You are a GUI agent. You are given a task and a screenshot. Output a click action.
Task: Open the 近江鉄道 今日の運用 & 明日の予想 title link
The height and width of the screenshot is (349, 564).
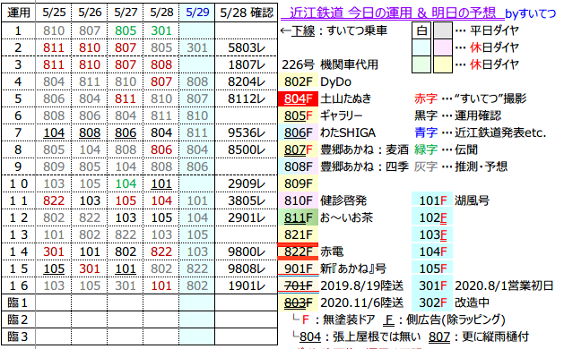[x=392, y=13]
